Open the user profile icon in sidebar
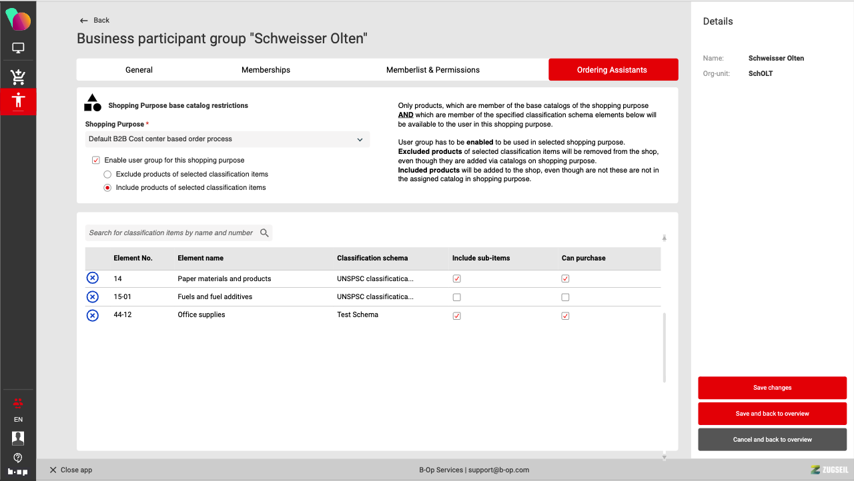The width and height of the screenshot is (854, 481). (x=18, y=438)
